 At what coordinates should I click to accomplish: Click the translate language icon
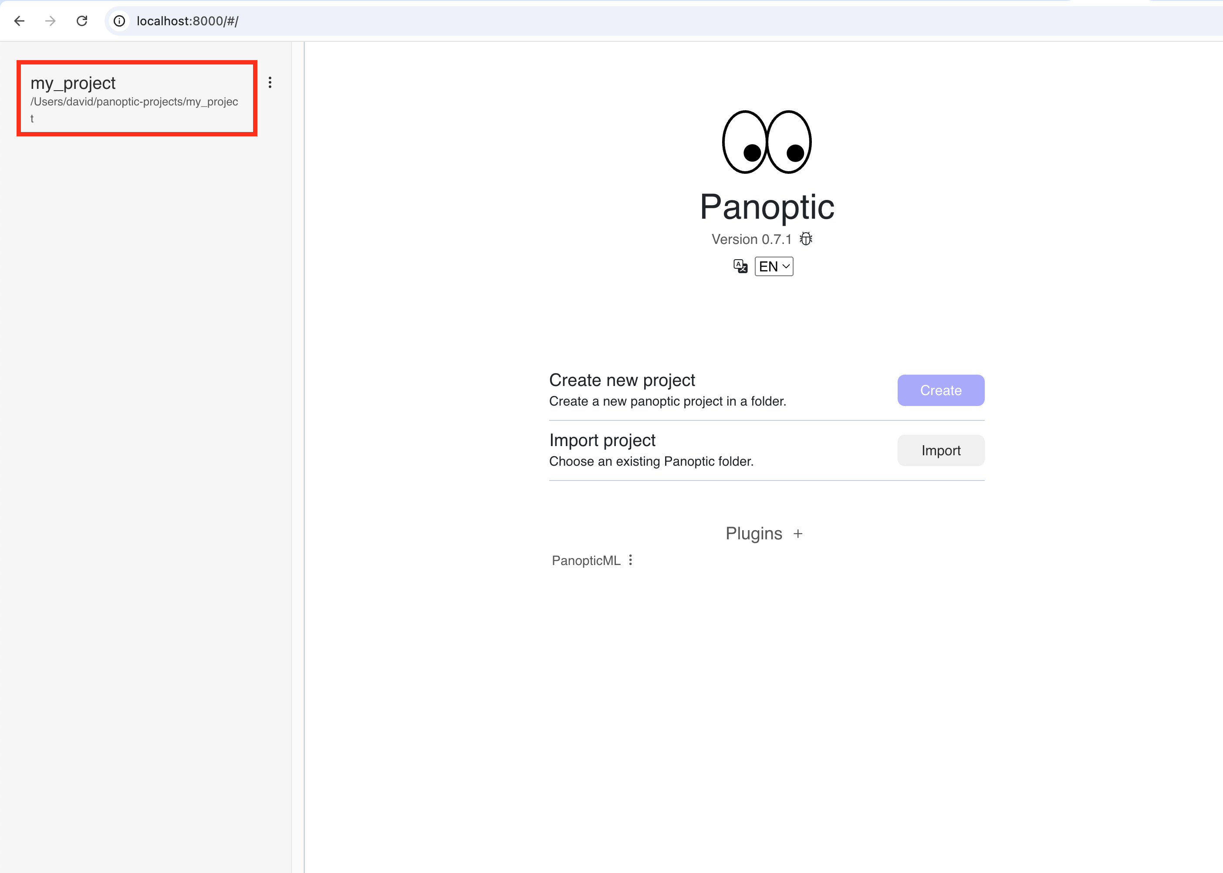740,266
